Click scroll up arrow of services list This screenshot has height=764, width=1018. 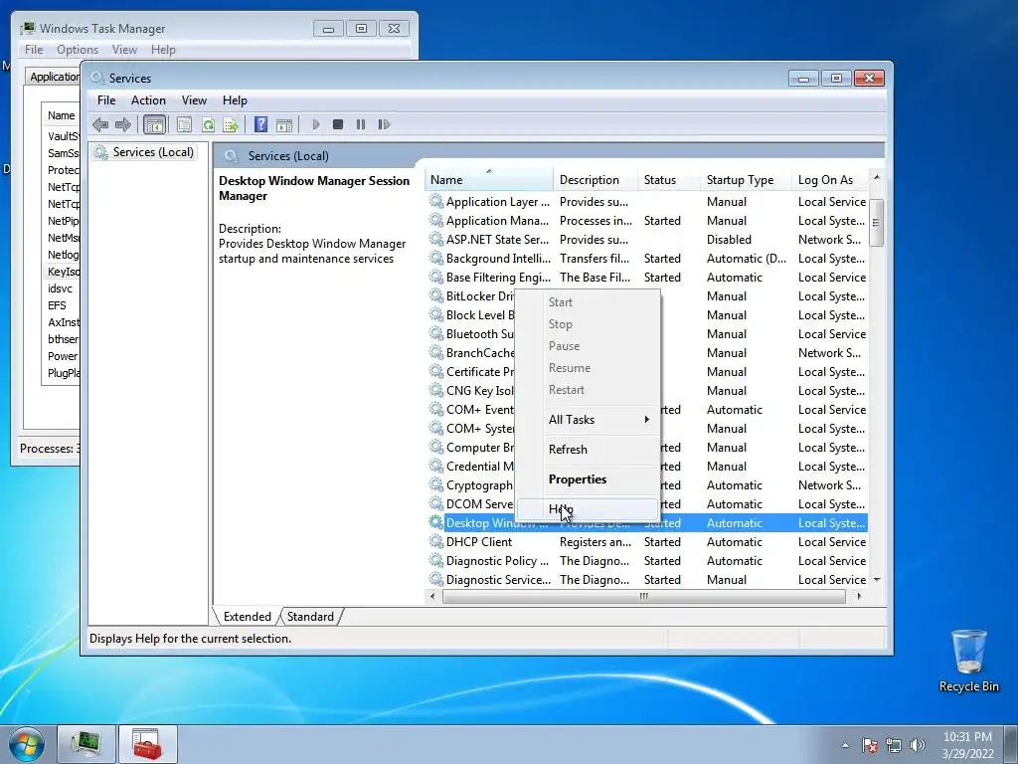[x=877, y=177]
